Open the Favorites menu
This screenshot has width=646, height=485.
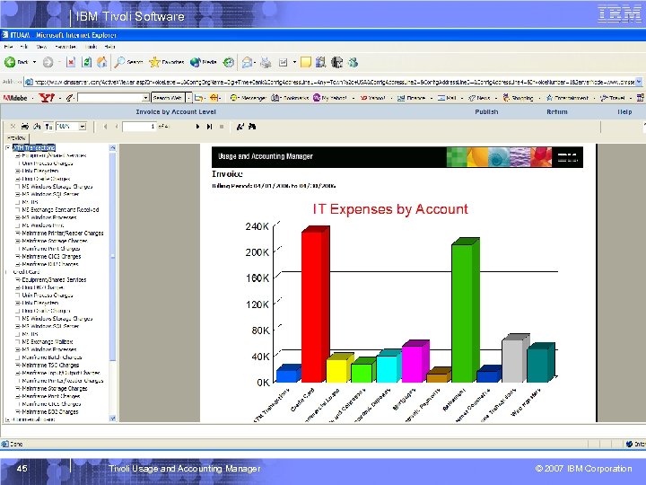point(65,47)
